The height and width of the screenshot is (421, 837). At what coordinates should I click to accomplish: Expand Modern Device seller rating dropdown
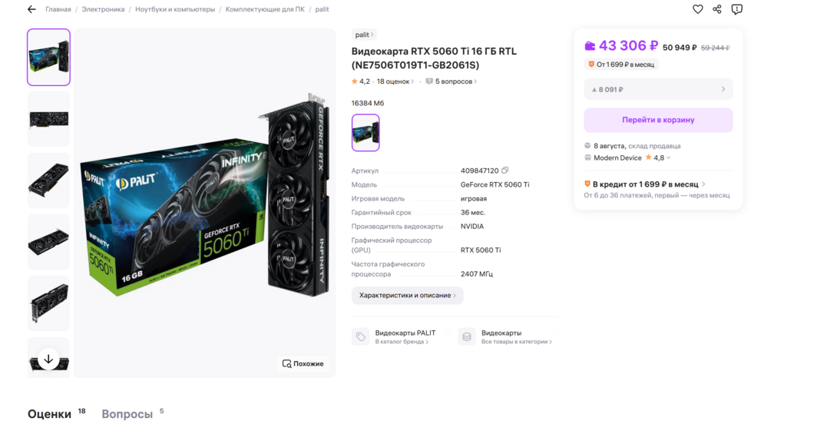click(668, 158)
